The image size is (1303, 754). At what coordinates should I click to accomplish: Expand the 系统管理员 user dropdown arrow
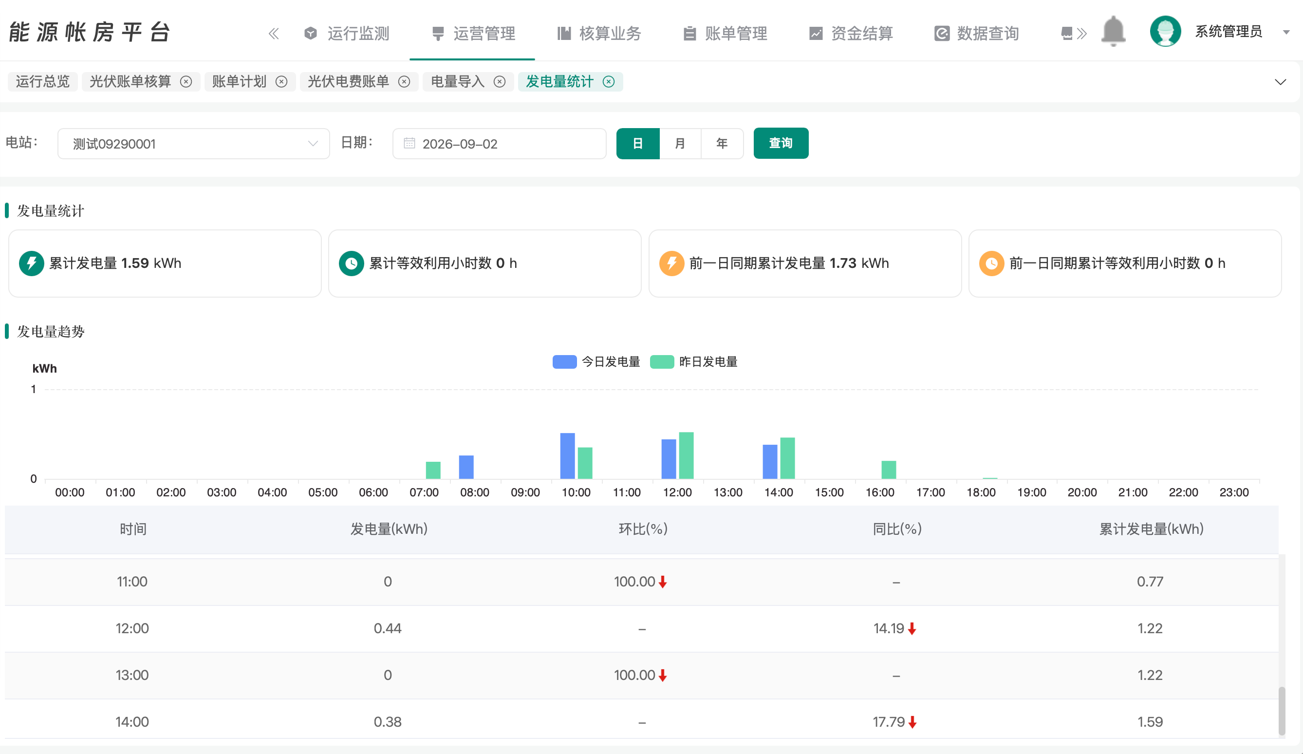[x=1286, y=32]
